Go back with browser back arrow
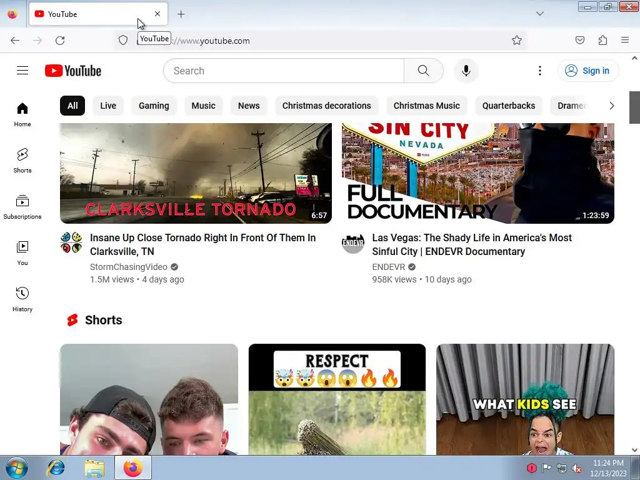This screenshot has width=640, height=480. [x=15, y=41]
